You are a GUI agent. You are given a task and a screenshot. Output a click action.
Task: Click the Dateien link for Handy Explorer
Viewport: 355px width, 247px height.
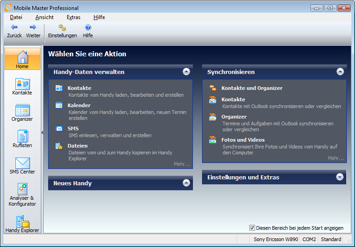click(x=77, y=146)
